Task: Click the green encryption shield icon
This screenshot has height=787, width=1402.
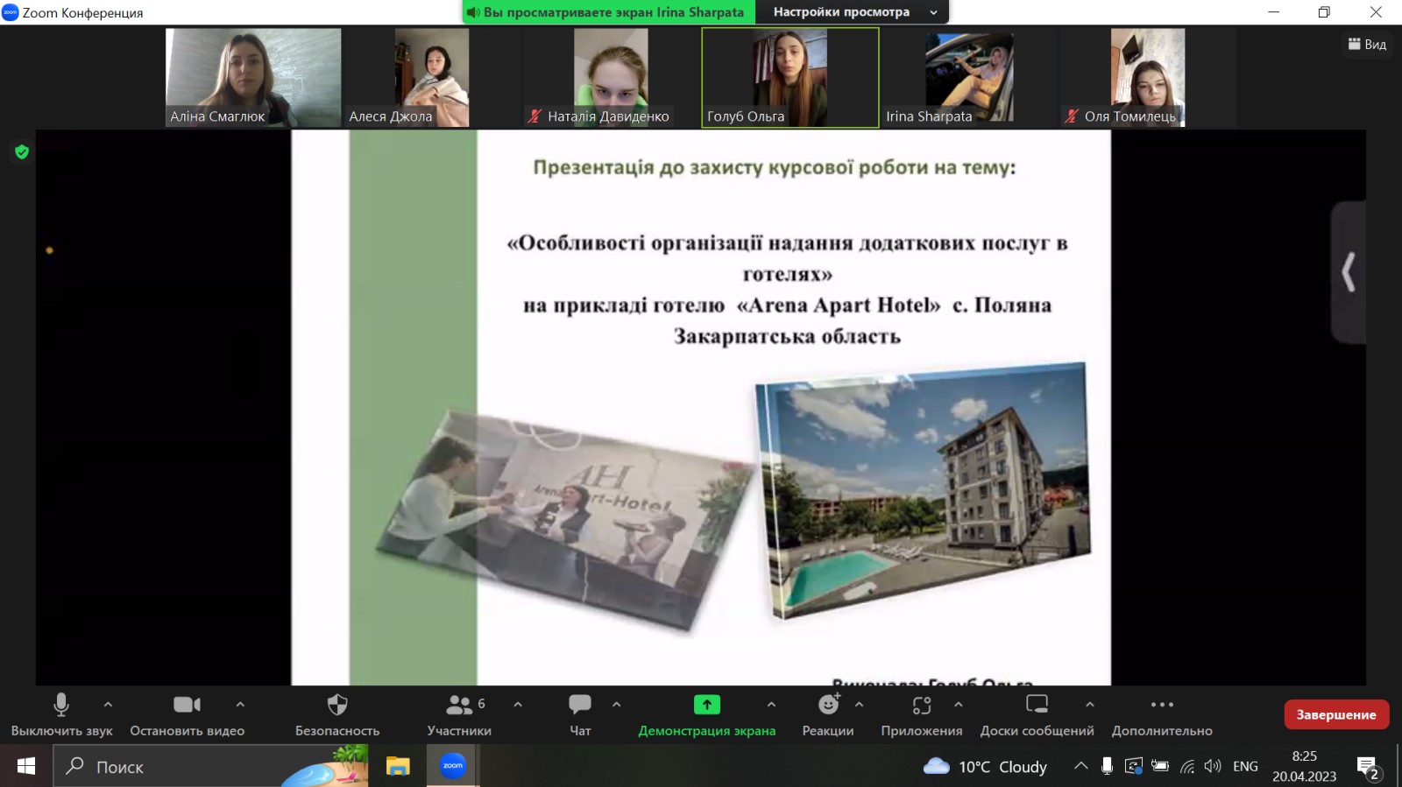Action: 22,152
